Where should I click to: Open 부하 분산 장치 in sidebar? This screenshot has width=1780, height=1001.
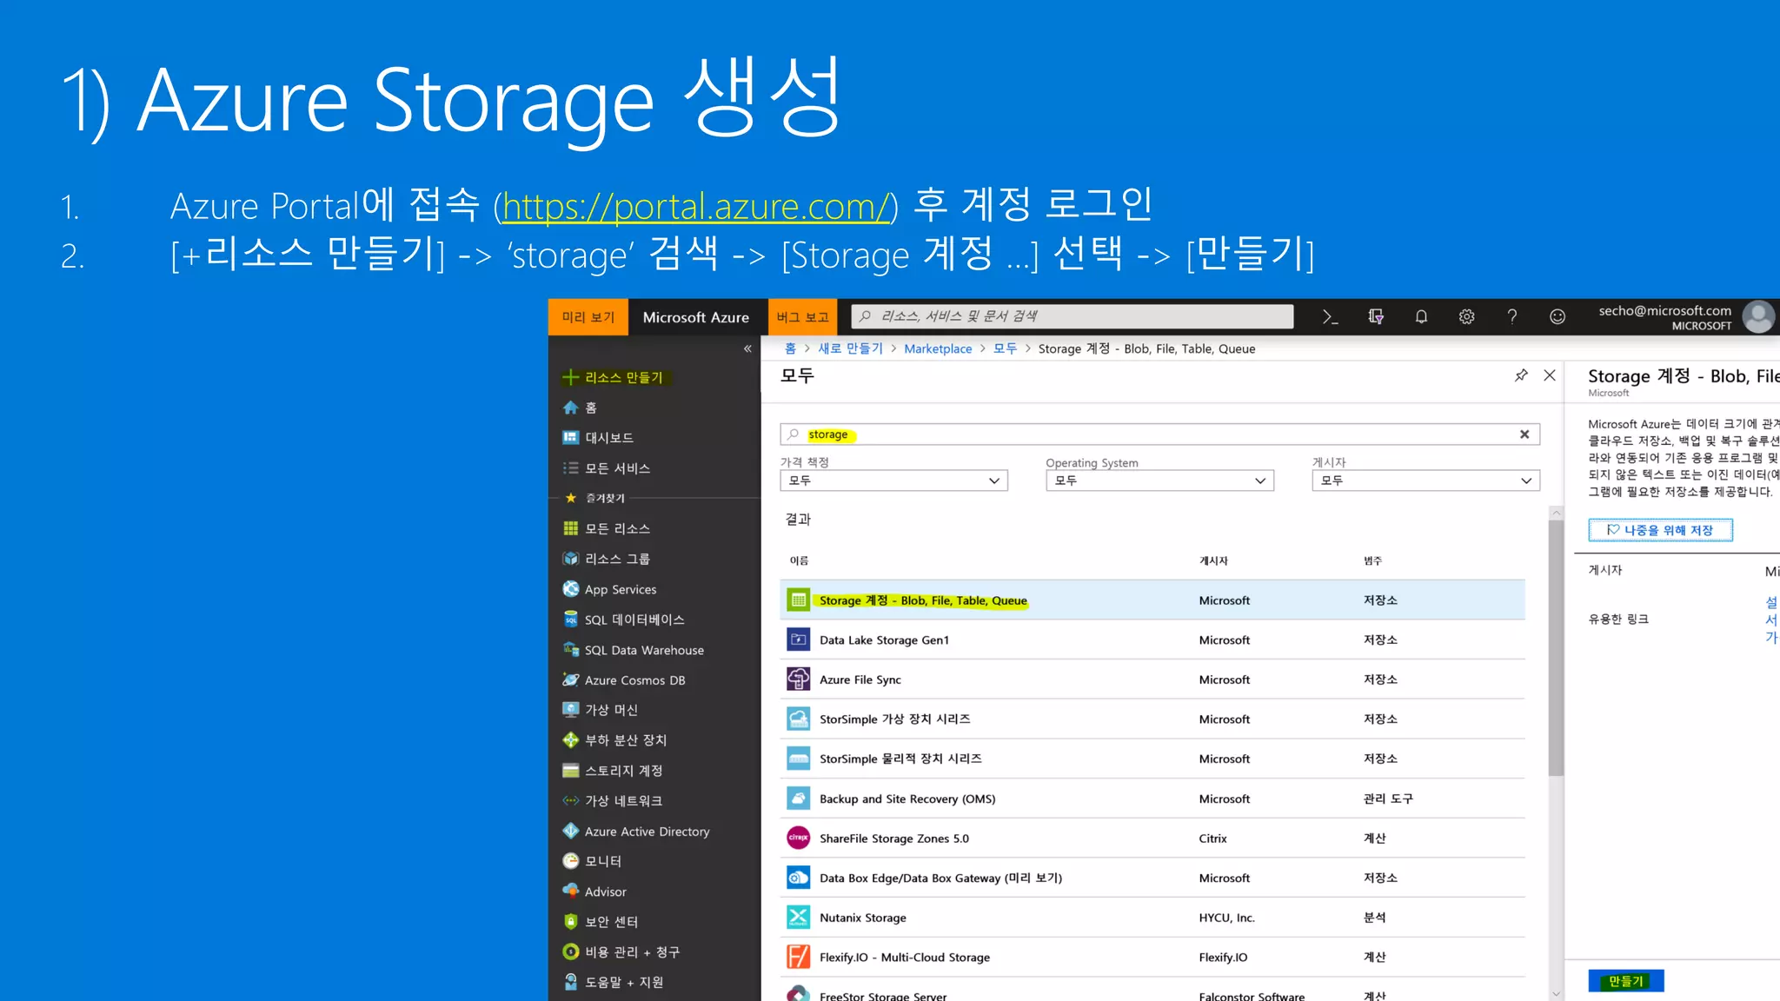coord(614,740)
